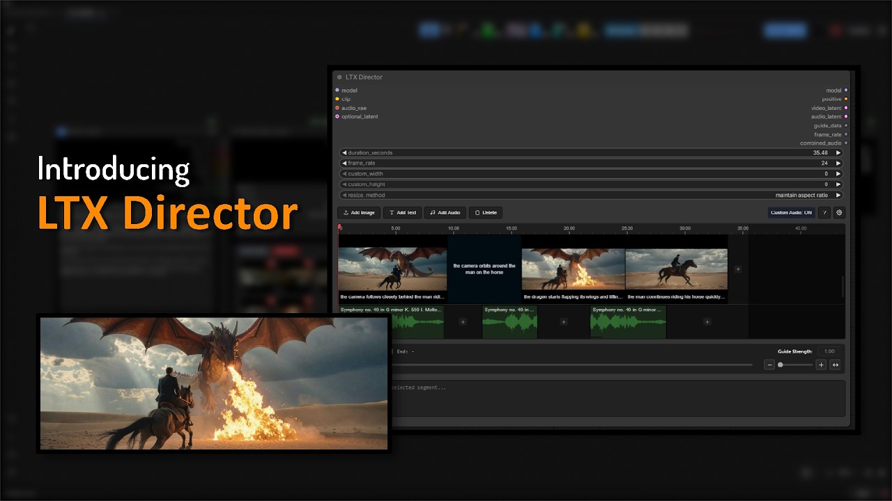This screenshot has height=501, width=892.
Task: Zoom in timeline with plus button
Action: point(821,365)
